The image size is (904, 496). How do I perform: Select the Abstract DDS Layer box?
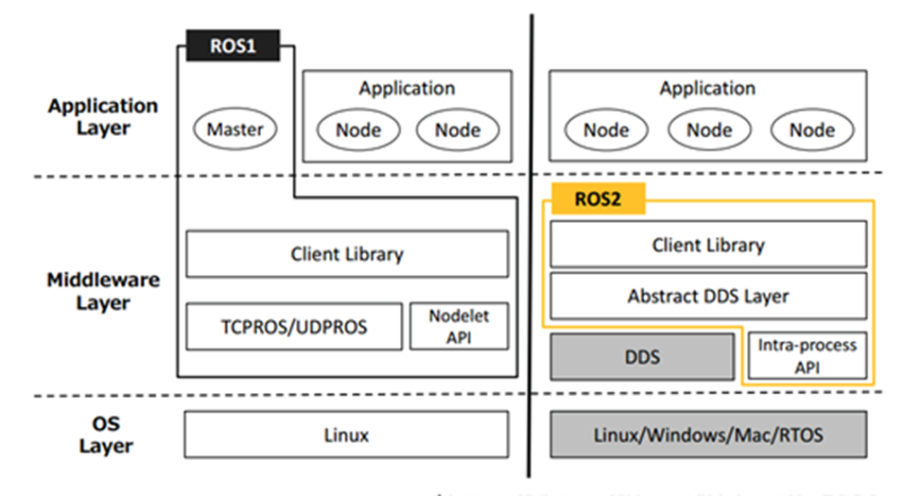708,296
